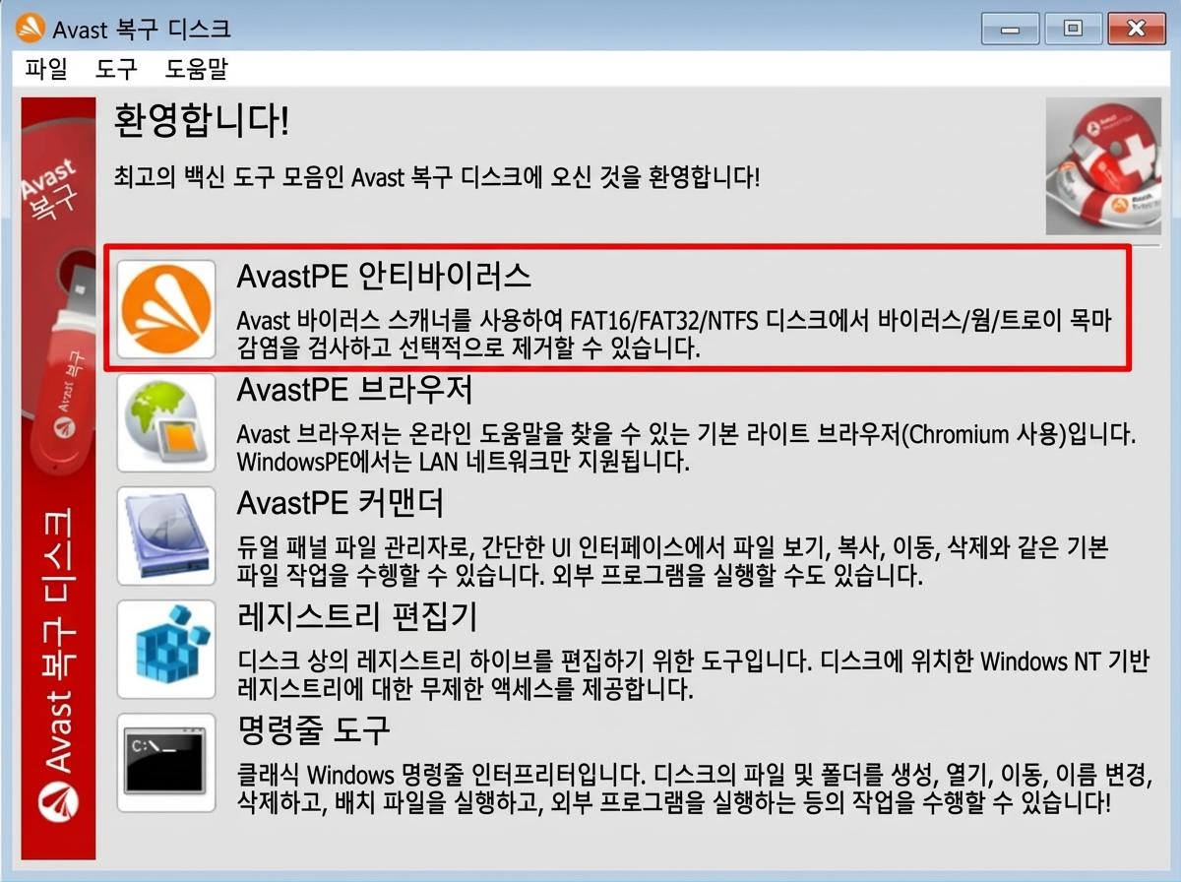
Task: Click the rescue disk image top right
Action: 1100,166
